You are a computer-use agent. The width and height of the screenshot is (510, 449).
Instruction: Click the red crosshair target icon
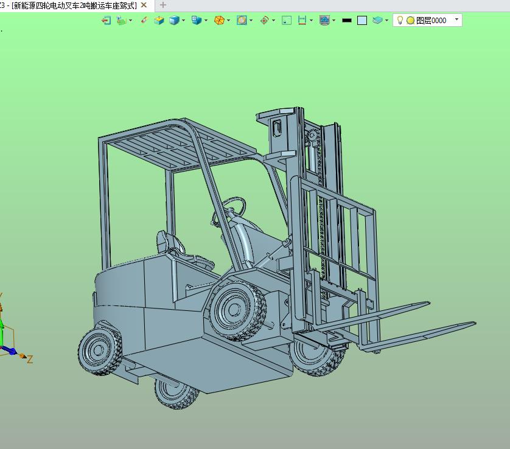tap(264, 21)
